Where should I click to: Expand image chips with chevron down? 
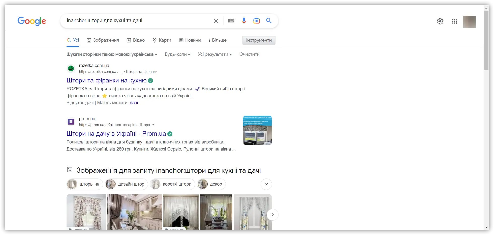pyautogui.click(x=266, y=184)
